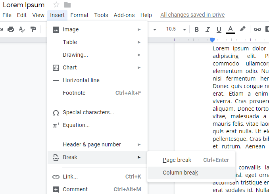Insert a Chart from the menu

[x=70, y=67]
